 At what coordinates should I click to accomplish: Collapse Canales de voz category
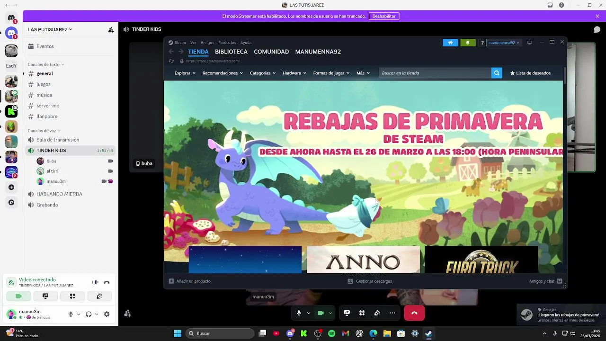click(x=44, y=131)
